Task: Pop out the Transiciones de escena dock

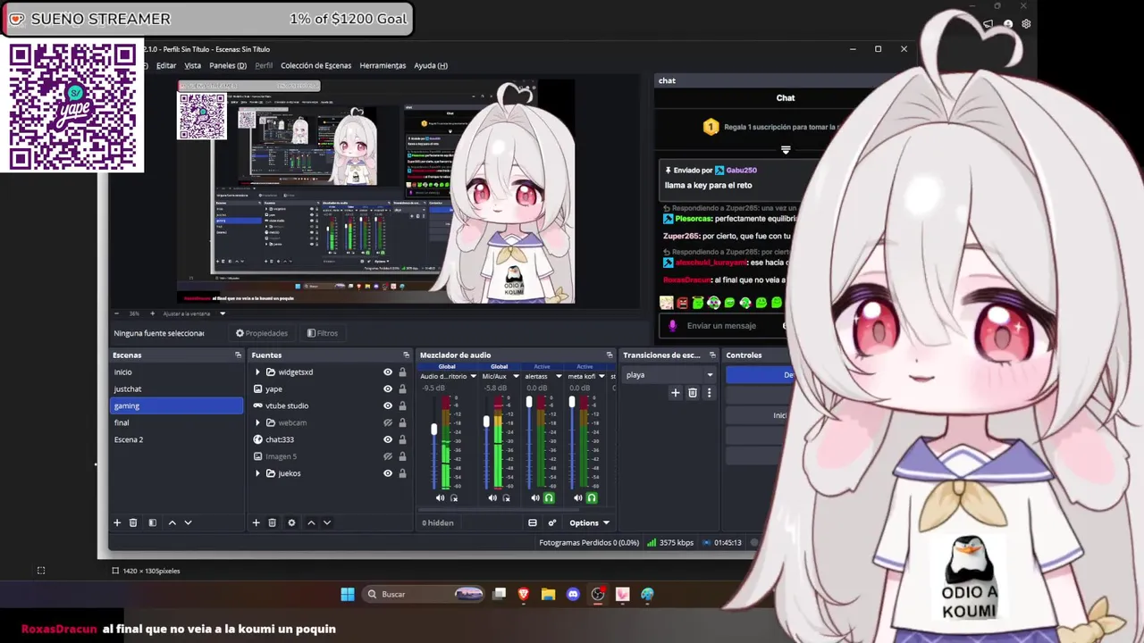Action: click(x=711, y=355)
